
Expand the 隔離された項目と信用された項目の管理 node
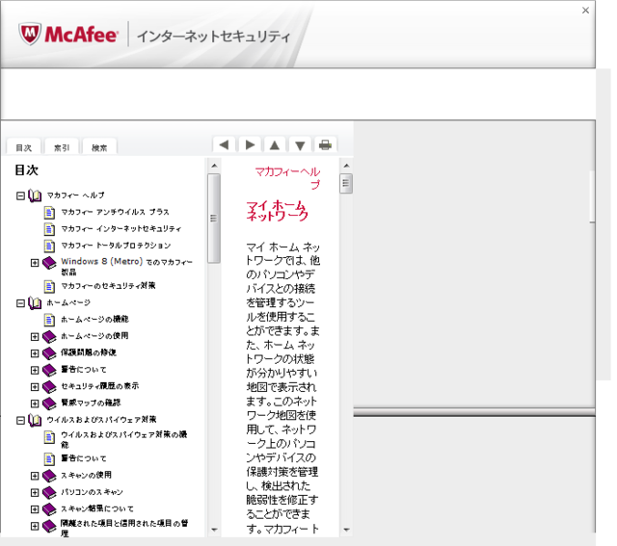(35, 526)
